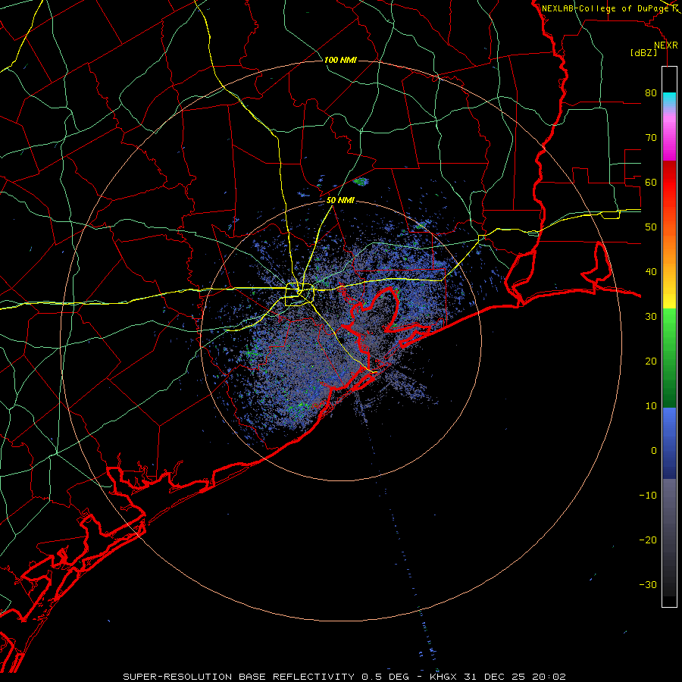682x682 pixels.
Task: Click the '100 NMI' range ring label
Action: pyautogui.click(x=340, y=60)
